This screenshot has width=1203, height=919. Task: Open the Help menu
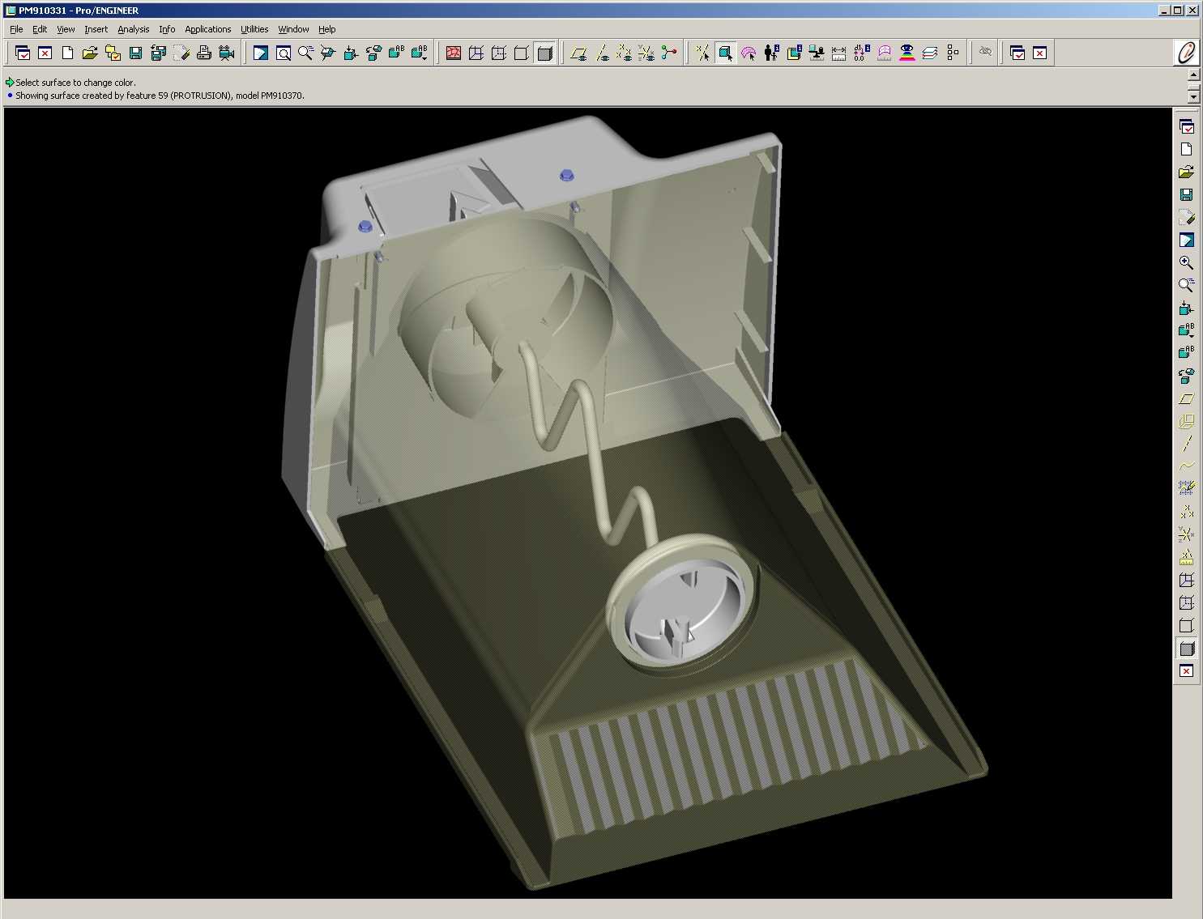pos(326,29)
